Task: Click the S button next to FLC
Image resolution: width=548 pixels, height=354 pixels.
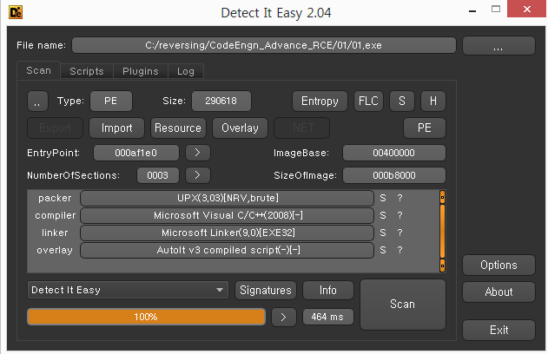Action: point(402,102)
